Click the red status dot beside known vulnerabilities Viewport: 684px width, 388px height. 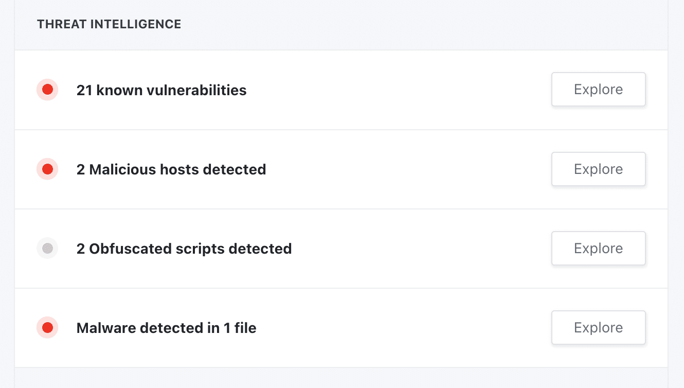click(47, 90)
